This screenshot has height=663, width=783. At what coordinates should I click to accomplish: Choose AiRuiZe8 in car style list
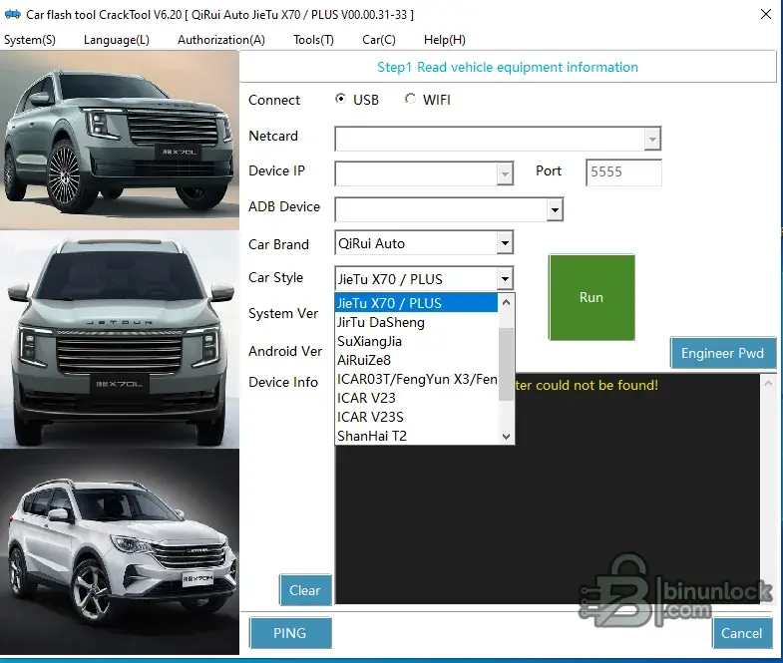pos(417,360)
